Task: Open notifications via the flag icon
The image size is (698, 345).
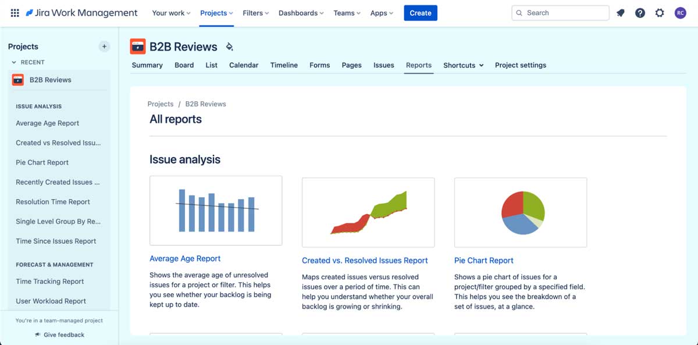Action: click(x=620, y=12)
